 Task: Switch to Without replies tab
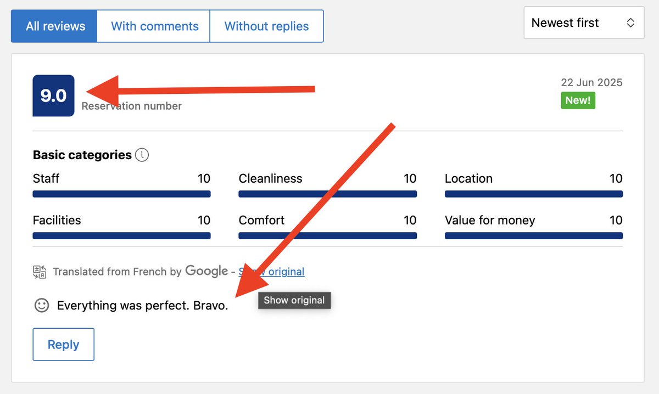267,26
